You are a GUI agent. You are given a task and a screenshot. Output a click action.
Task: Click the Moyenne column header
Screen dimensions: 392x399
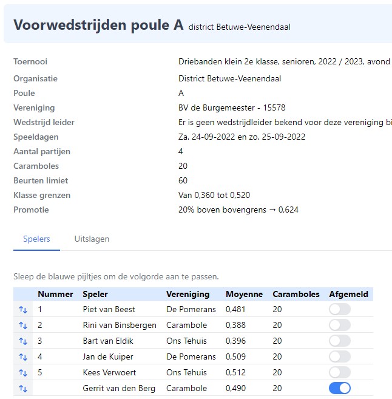244,294
